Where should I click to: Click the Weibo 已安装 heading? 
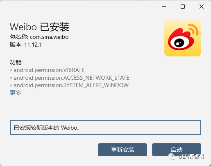(39, 27)
